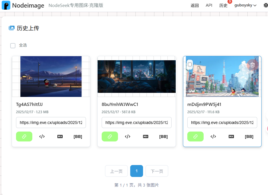268x195 pixels.
Task: Click the Nodeimage logo icon
Action: (6, 5)
